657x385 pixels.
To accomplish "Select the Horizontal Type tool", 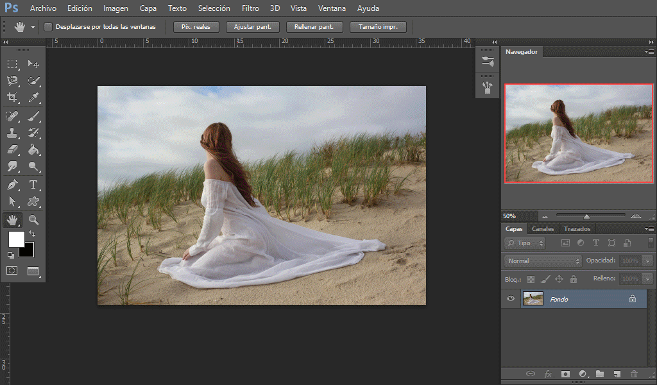I will pyautogui.click(x=33, y=185).
